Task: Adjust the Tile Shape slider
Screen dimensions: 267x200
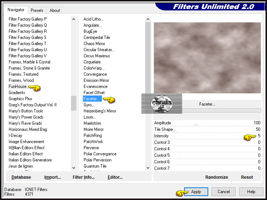Action: click(207, 129)
